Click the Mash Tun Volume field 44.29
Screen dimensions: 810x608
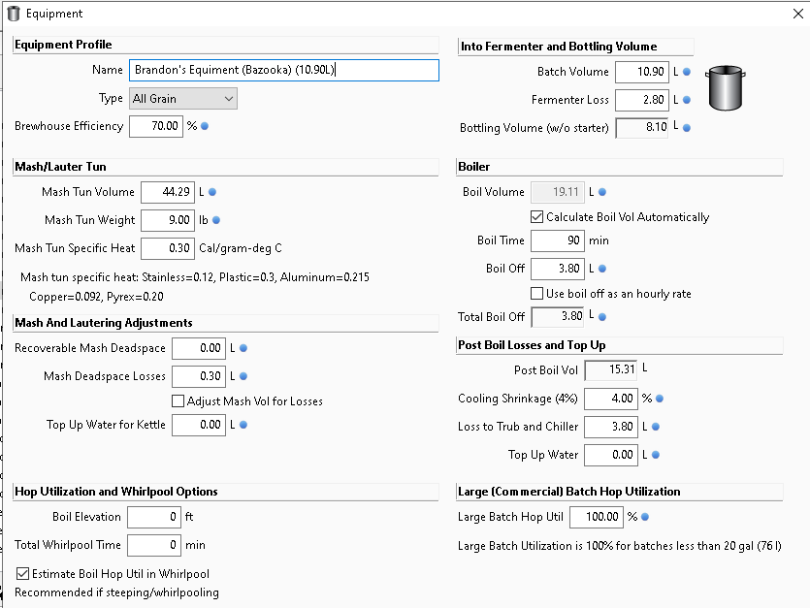[x=168, y=192]
